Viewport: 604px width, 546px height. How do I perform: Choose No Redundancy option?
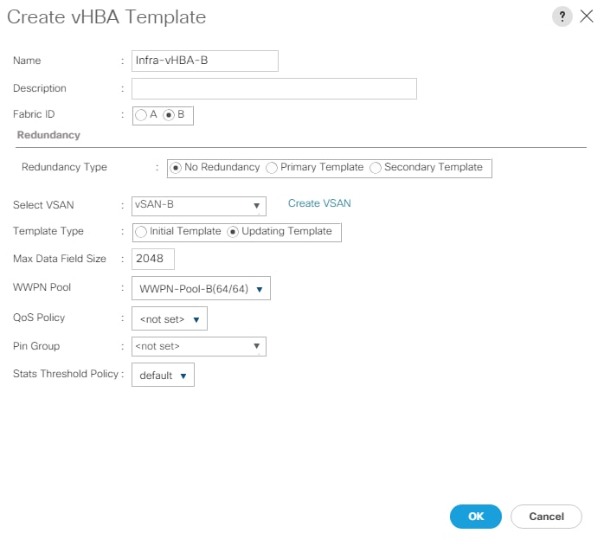coord(176,168)
